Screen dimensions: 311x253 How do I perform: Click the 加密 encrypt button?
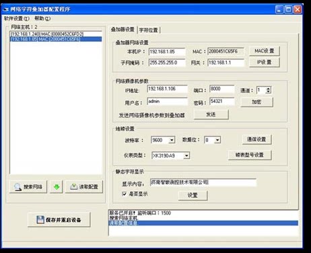[256, 102]
